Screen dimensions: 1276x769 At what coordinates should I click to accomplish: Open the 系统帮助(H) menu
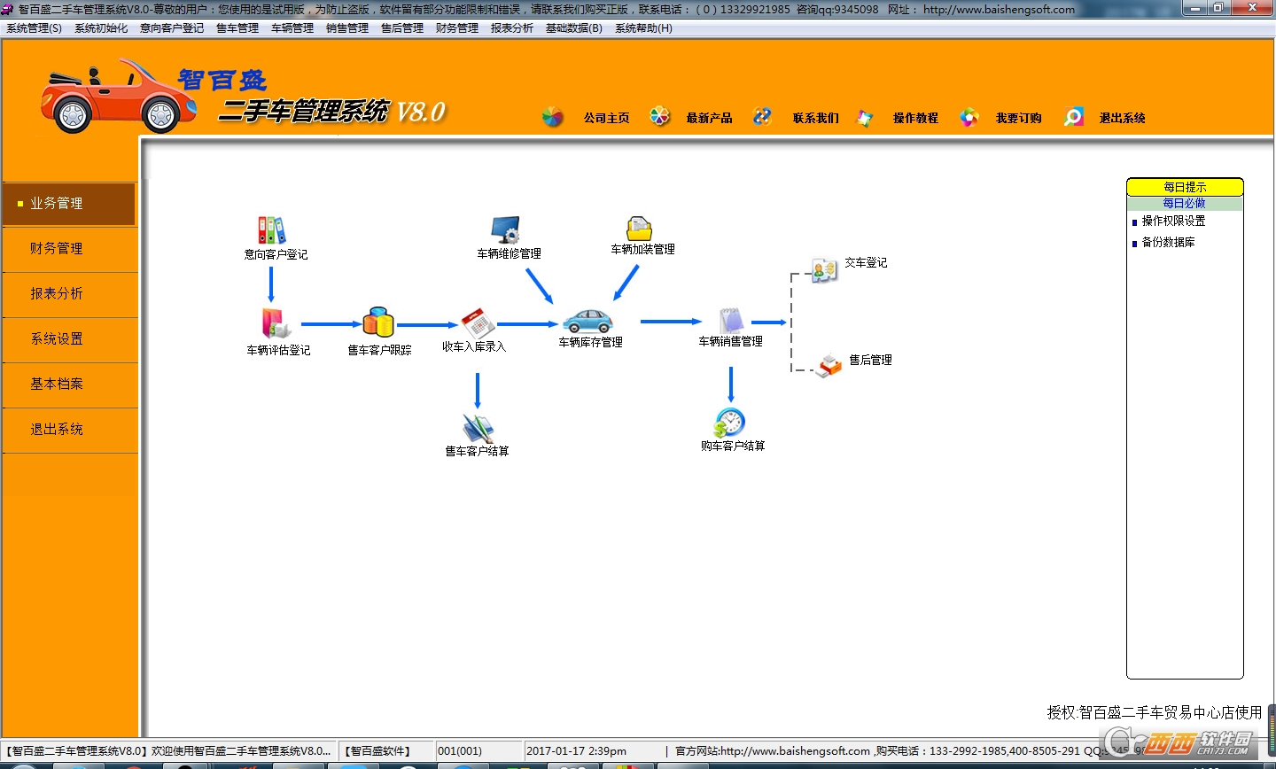coord(644,28)
